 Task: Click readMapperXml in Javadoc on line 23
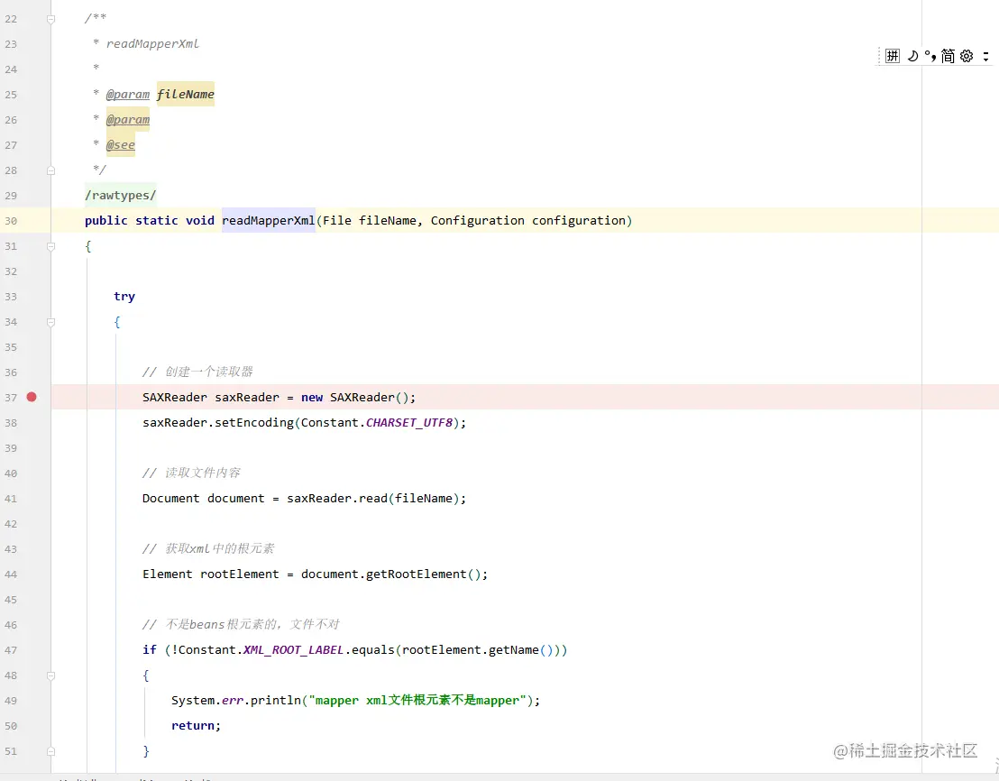coord(152,43)
